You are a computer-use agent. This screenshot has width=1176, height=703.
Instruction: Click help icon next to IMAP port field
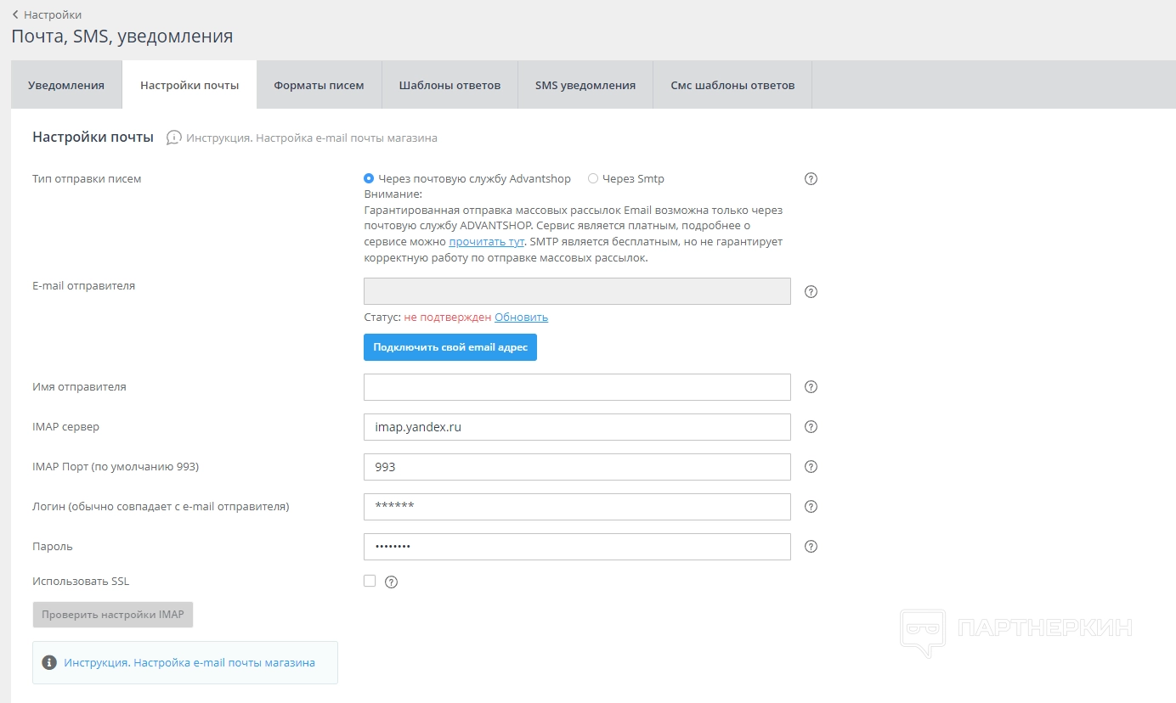pyautogui.click(x=811, y=467)
